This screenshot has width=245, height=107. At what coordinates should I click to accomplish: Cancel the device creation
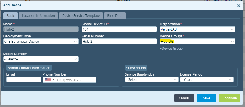point(184,98)
